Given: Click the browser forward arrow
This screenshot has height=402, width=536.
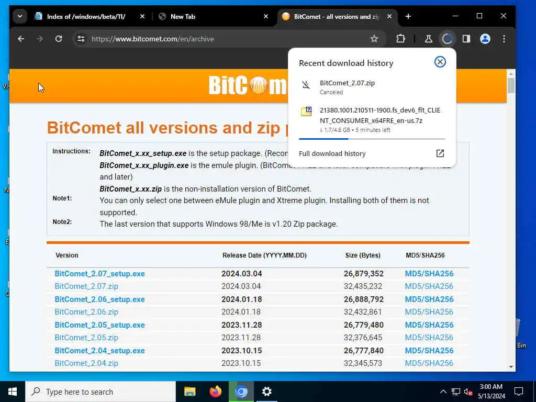Looking at the screenshot, I should [40, 39].
